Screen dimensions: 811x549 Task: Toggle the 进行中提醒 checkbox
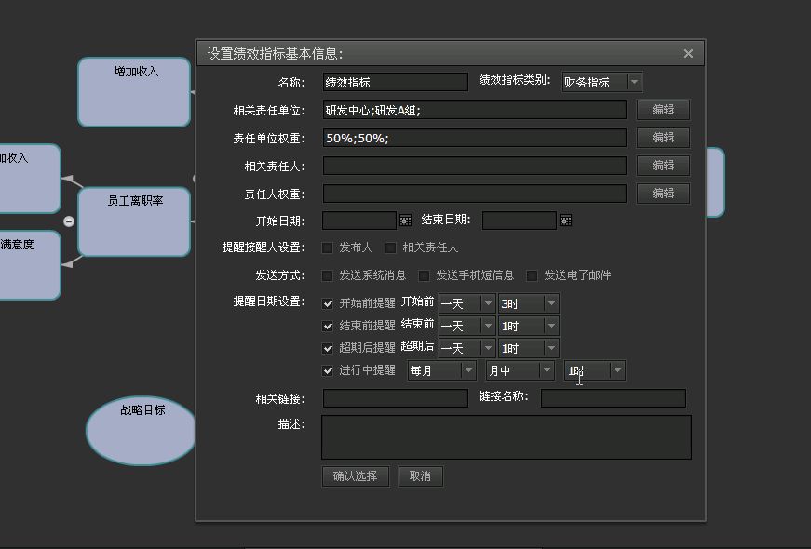328,370
